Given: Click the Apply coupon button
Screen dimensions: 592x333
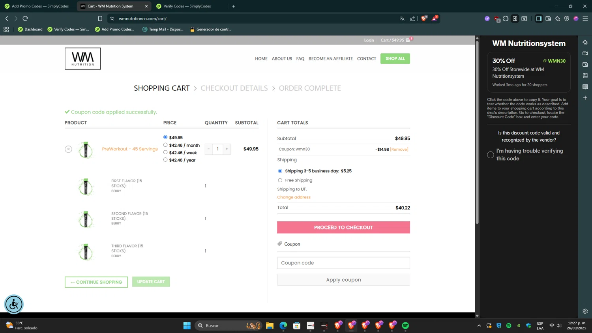Looking at the screenshot, I should click(343, 280).
